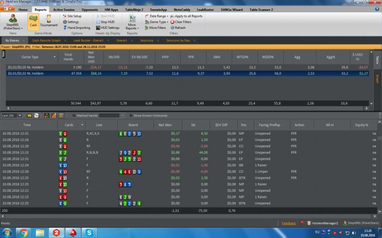Switch to Opponents tab
Screen dimensions: 382x238
89,10
